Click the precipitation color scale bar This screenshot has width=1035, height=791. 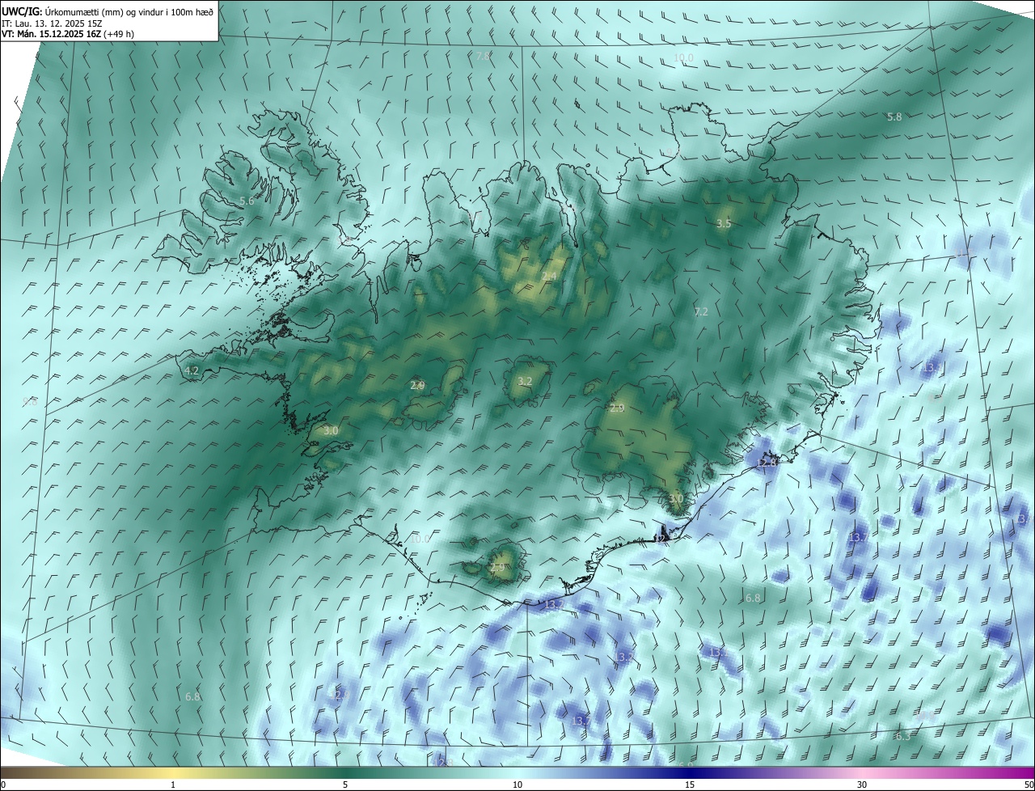[x=517, y=772]
